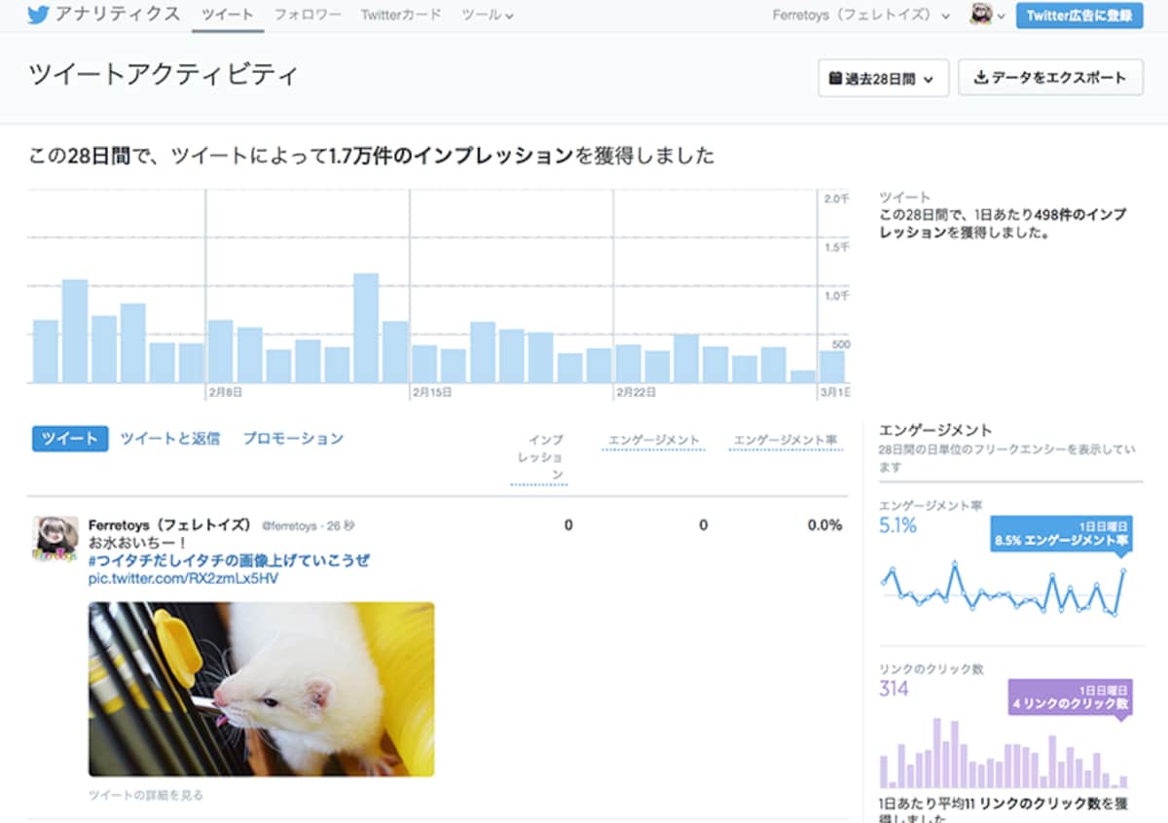Click the calendar icon in date range button
Screen dimensions: 1168x823
[x=835, y=78]
